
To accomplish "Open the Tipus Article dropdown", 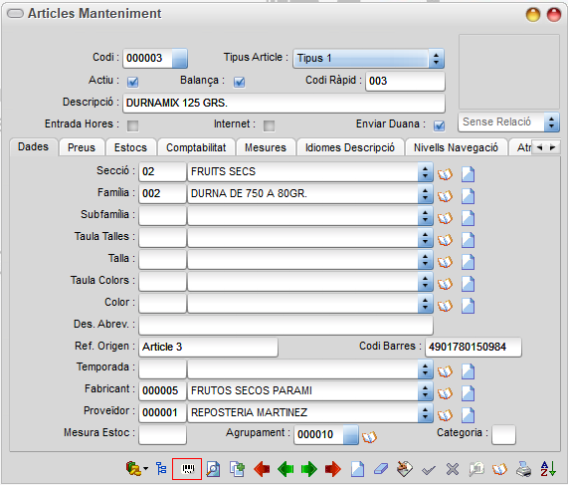I will 369,59.
